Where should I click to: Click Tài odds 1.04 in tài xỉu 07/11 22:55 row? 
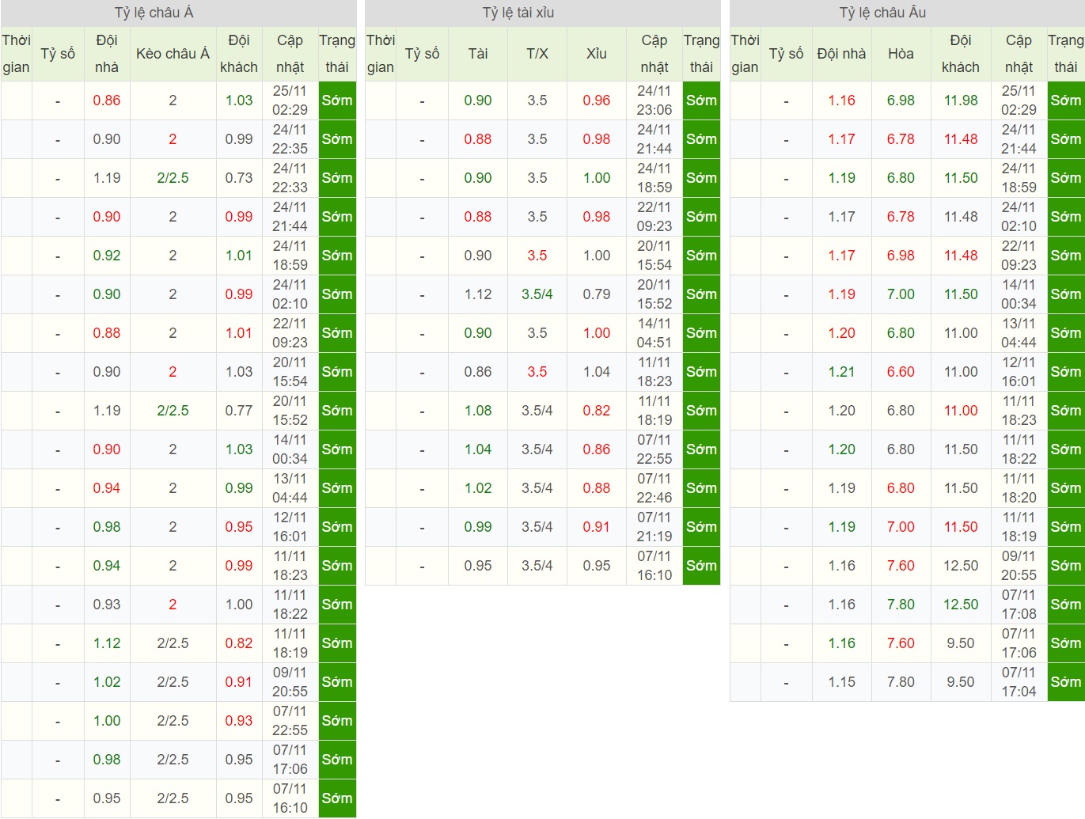pos(478,449)
